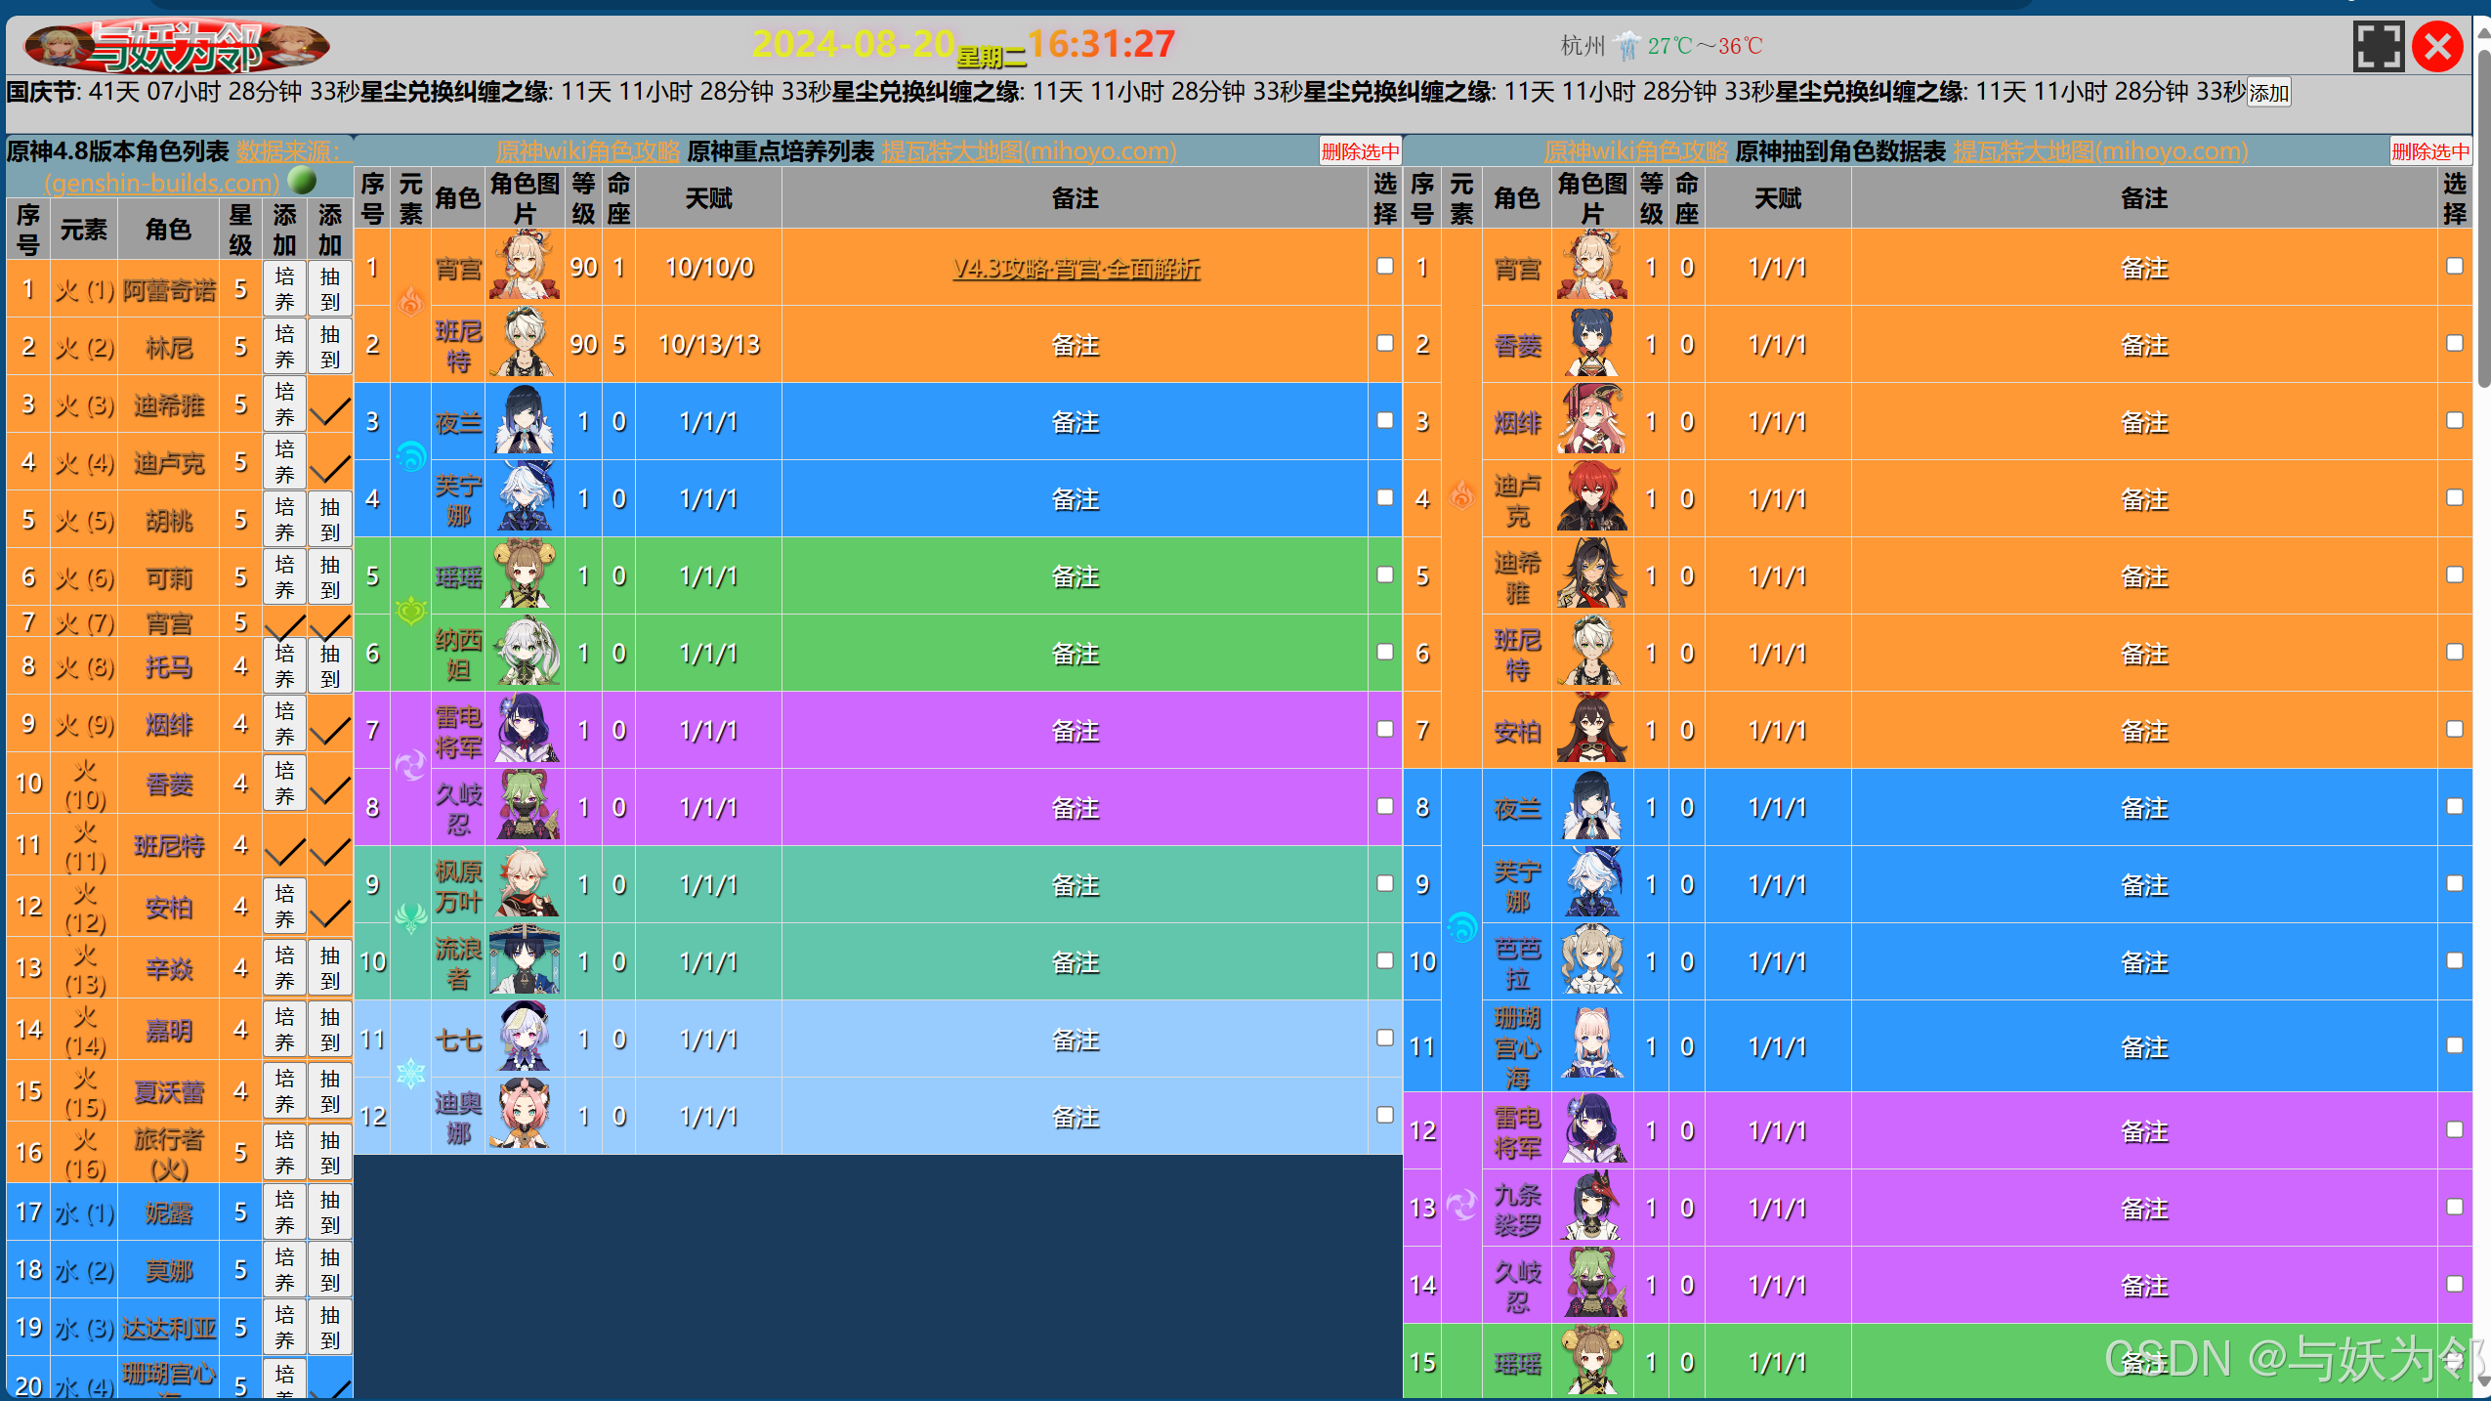Open 原神wiki角色攻略 link above 培养列表
2491x1401 pixels.
coord(587,151)
